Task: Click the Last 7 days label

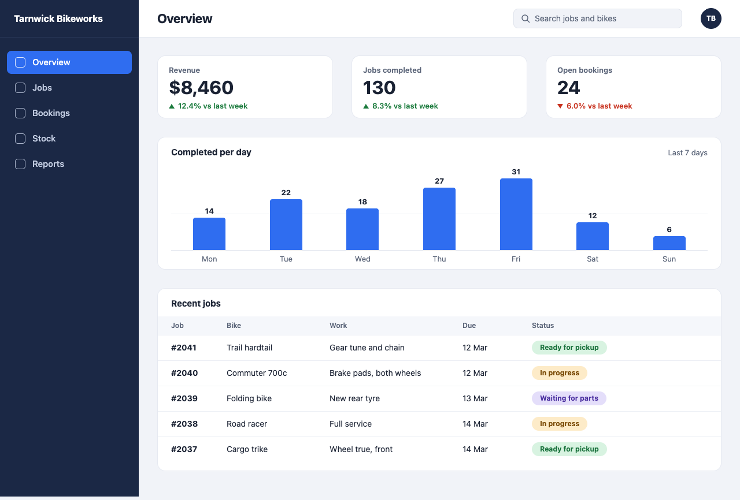Action: tap(687, 153)
